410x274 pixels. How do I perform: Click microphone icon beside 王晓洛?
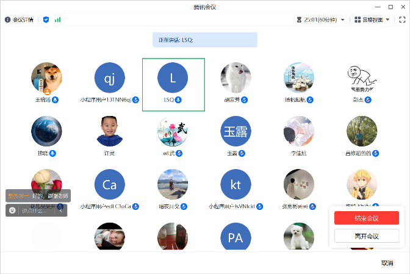[55, 99]
